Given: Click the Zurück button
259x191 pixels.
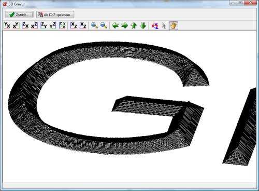Looking at the screenshot, I should (19, 15).
